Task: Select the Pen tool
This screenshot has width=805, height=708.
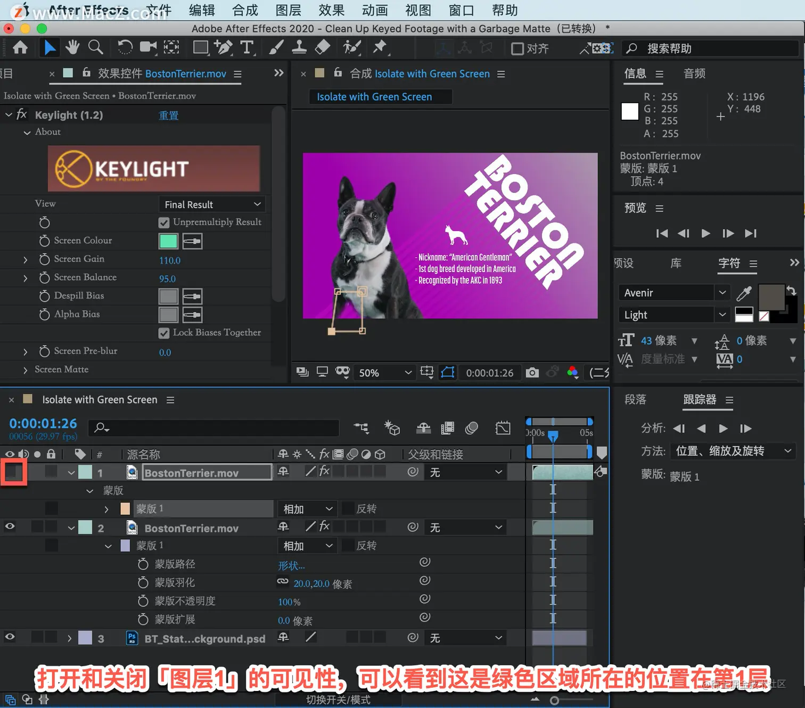Action: pyautogui.click(x=224, y=48)
